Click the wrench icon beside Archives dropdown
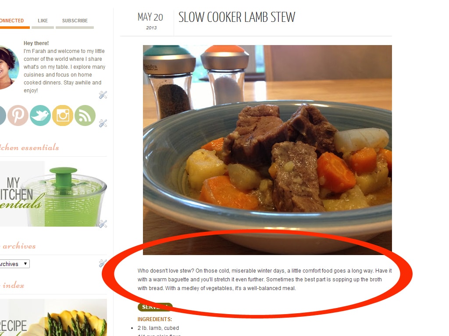This screenshot has height=336, width=449. click(103, 263)
